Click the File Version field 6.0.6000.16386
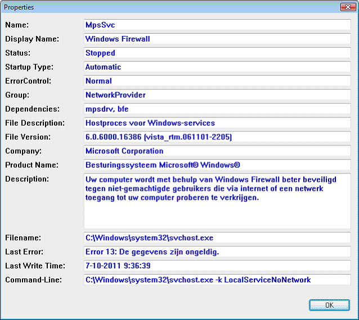Screen dimensions: 359x320 pos(217,137)
